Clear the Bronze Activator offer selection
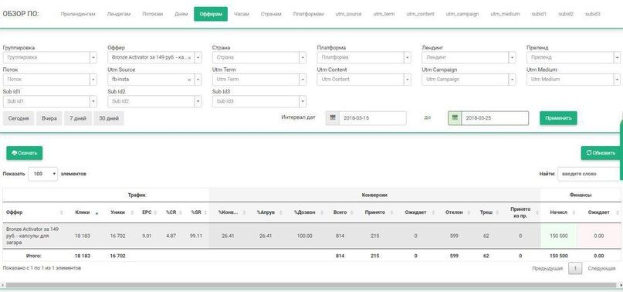 pos(189,58)
